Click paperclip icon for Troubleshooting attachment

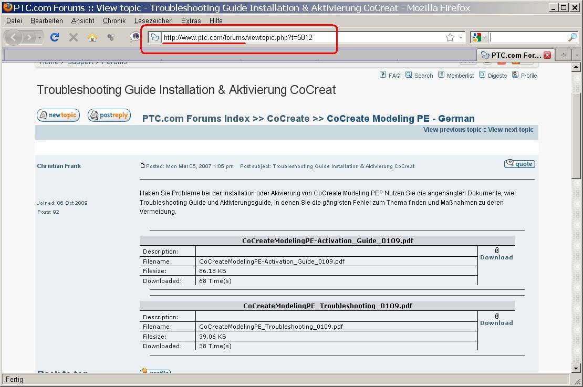click(497, 316)
